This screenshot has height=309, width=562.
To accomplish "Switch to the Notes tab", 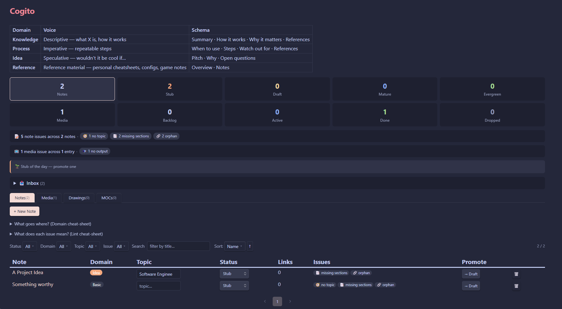I will tap(22, 198).
